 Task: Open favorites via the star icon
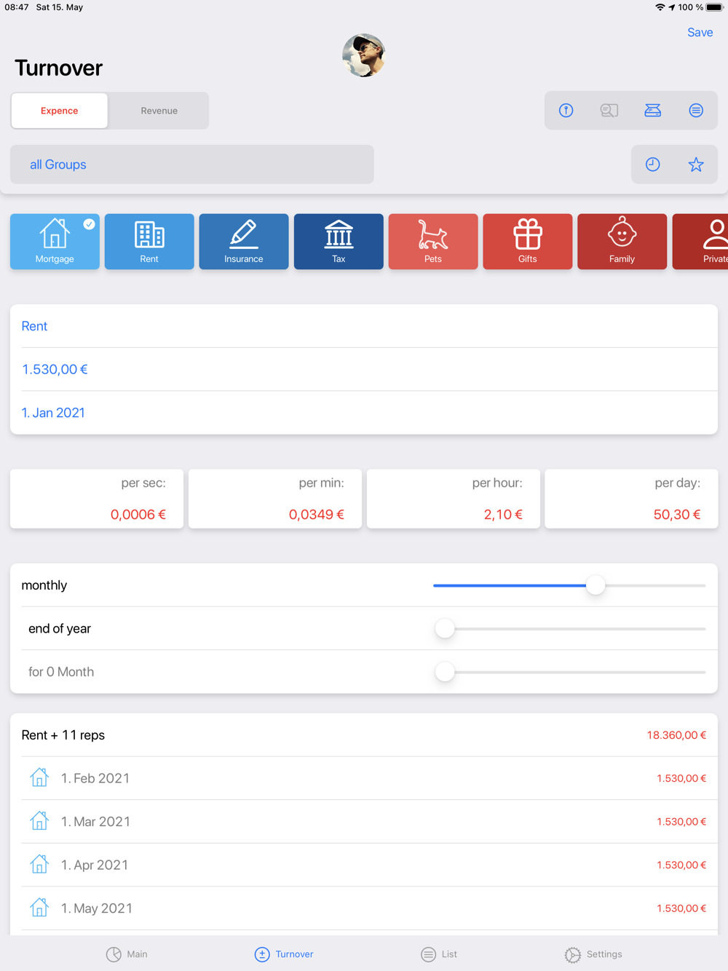(696, 165)
